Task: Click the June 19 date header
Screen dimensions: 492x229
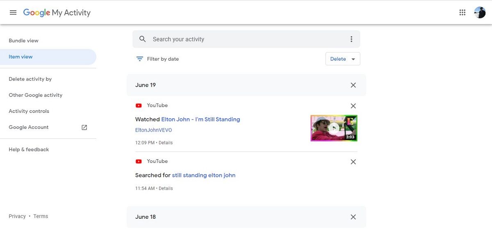Action: pos(146,85)
